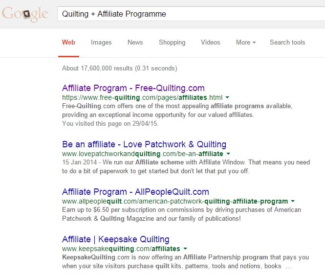The image size is (325, 277).
Task: Expand arrow beside keepsakequilting.com/affiliates URL
Action: pyautogui.click(x=185, y=249)
